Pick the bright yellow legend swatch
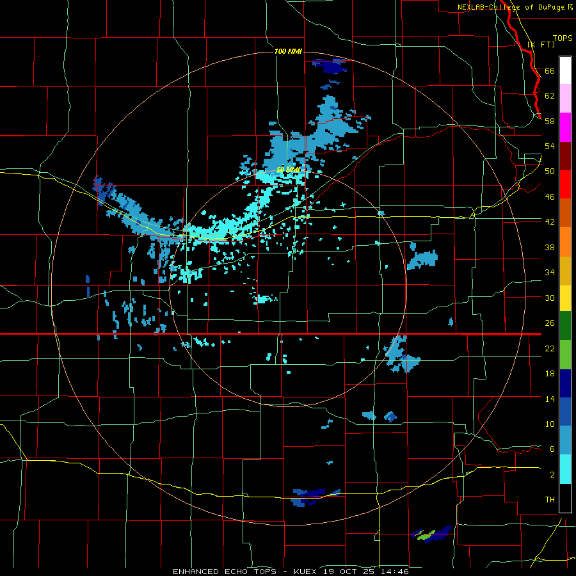 click(x=565, y=298)
